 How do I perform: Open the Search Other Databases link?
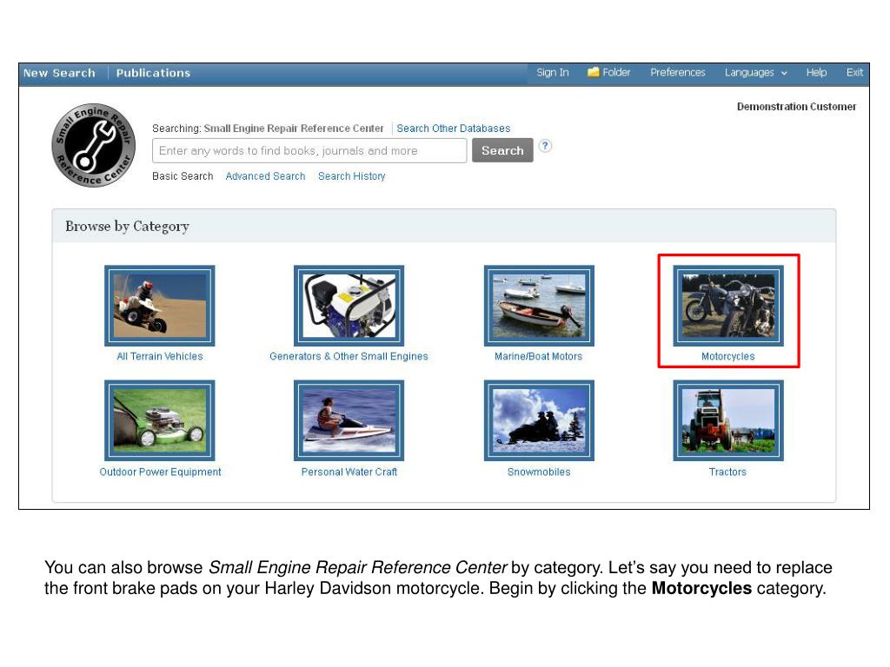[454, 129]
